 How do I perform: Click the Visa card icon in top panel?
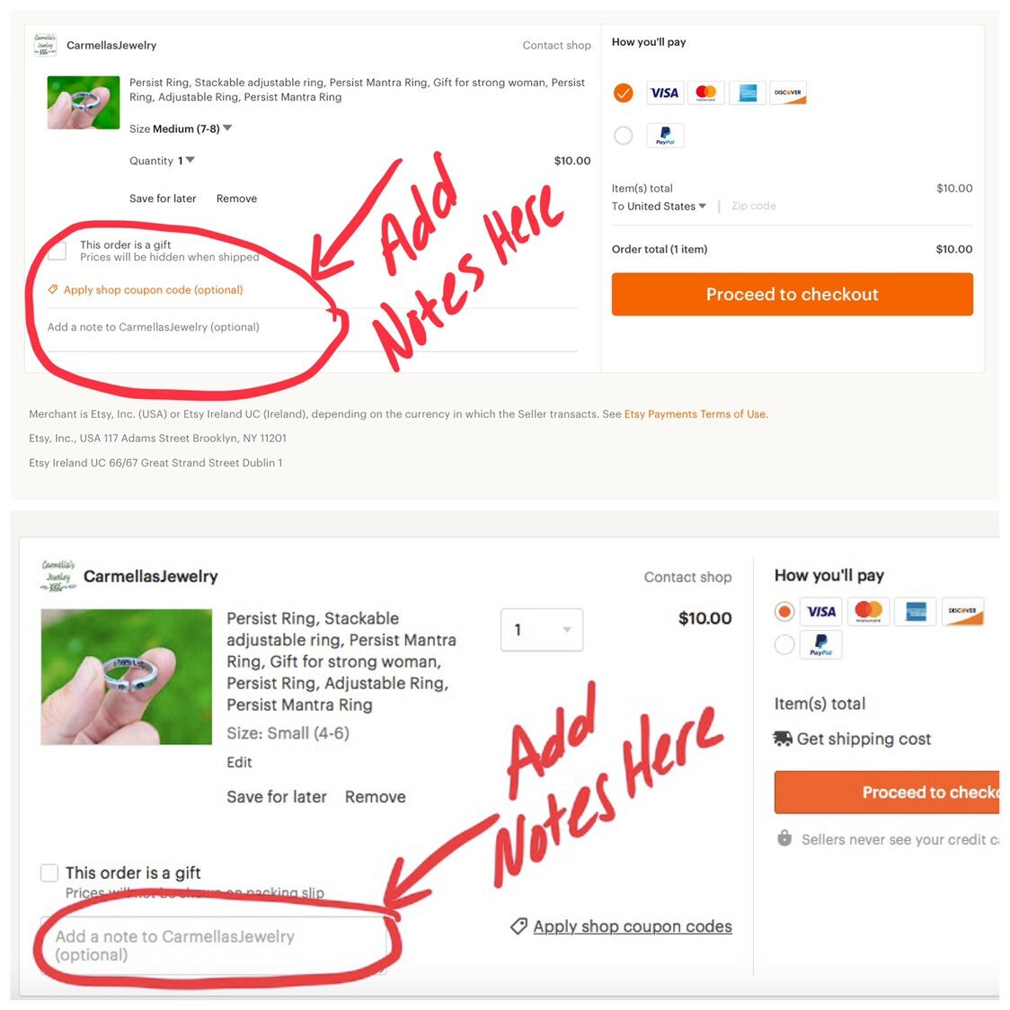pyautogui.click(x=664, y=93)
